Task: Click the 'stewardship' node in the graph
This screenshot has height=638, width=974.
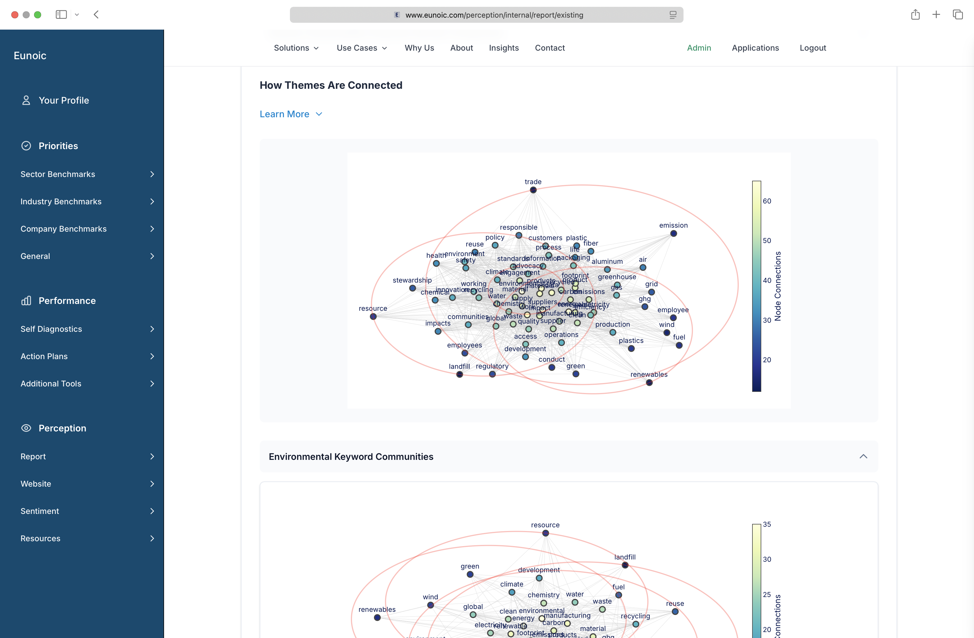Action: 412,288
